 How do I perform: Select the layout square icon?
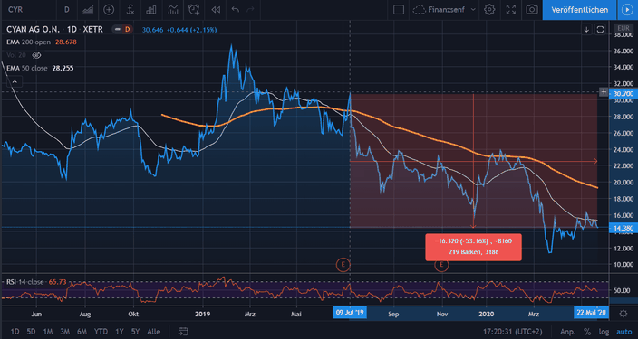[399, 9]
